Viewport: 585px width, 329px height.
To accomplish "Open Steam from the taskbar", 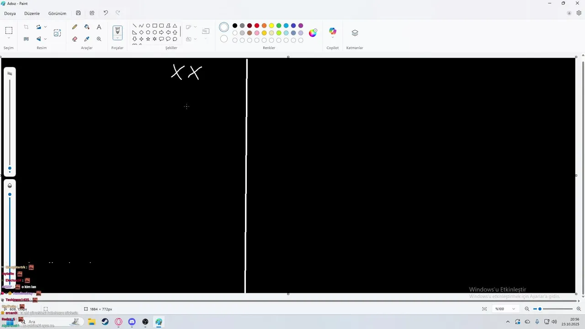I will (105, 322).
